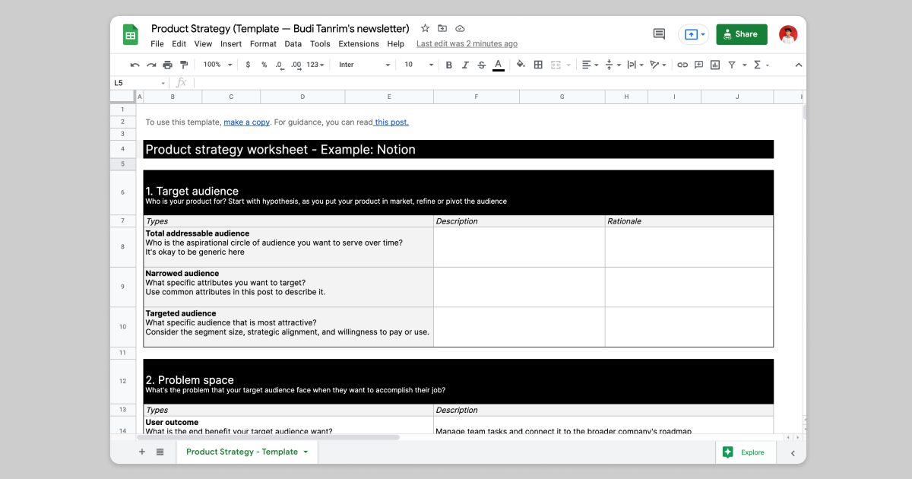Show the side panel via bottom-right chevron
912x479 pixels.
(x=793, y=452)
